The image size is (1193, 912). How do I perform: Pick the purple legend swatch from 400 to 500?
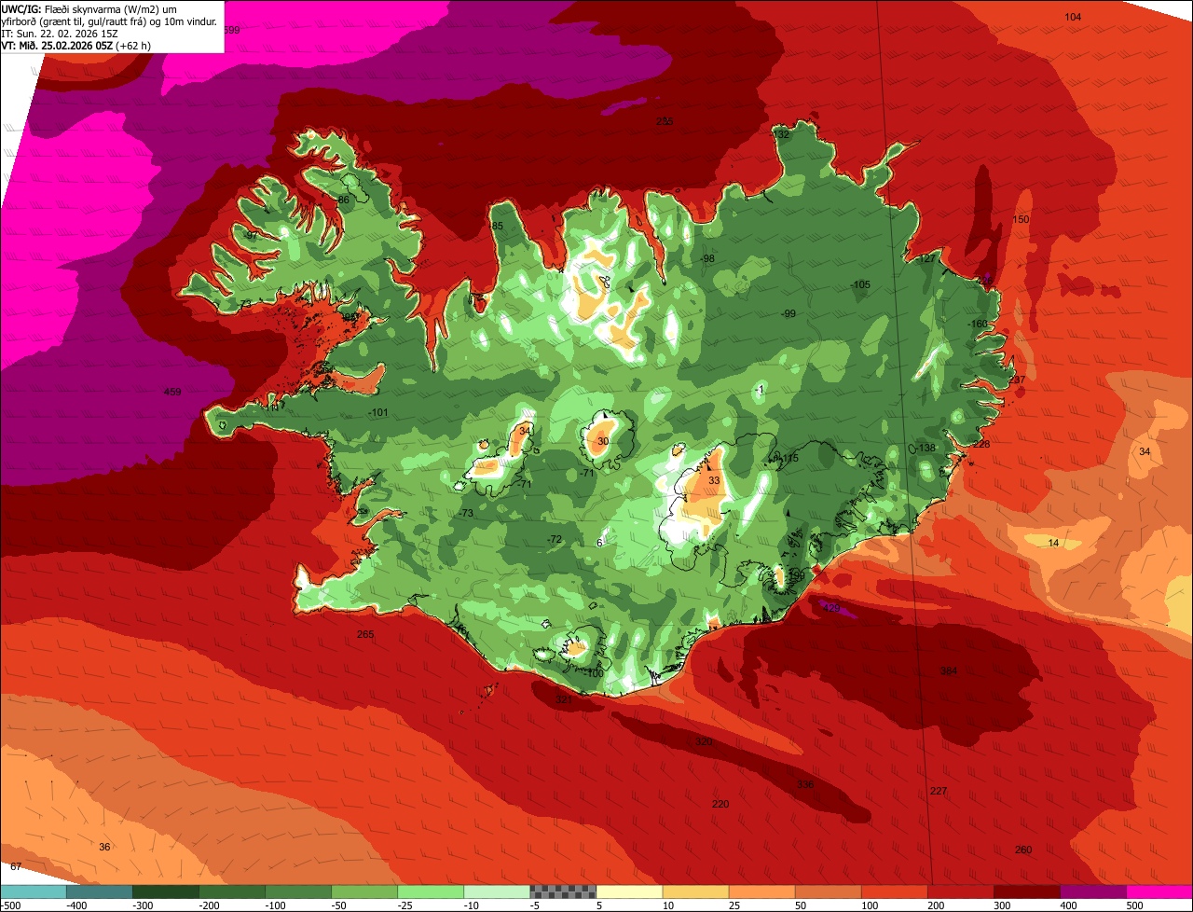point(1092,891)
